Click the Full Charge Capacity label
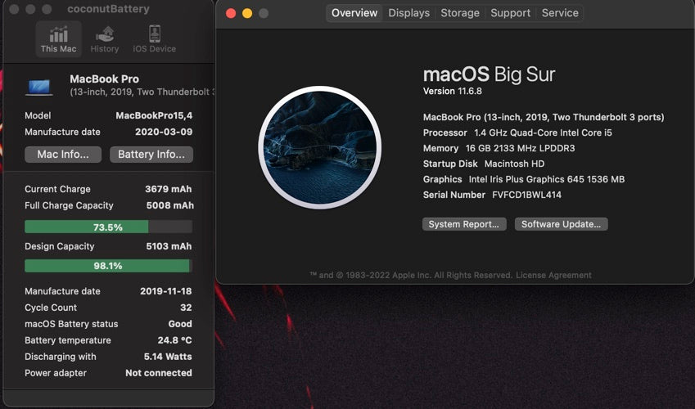This screenshot has width=695, height=409. coord(69,205)
